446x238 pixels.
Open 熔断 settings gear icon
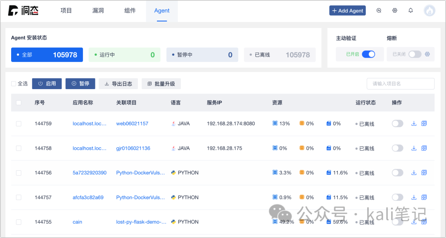click(x=427, y=54)
